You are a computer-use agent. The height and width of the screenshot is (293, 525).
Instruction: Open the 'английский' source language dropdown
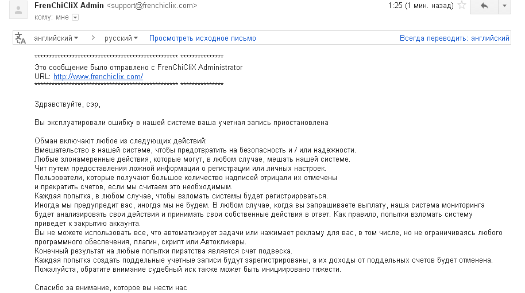click(56, 38)
